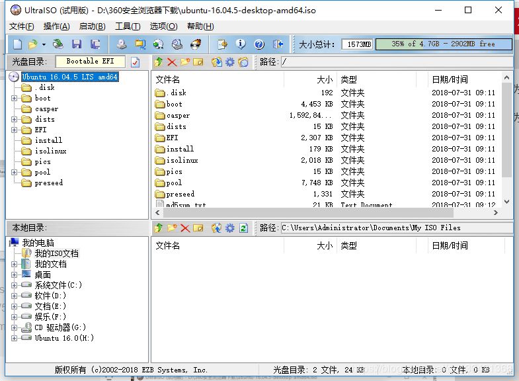Click the boot info checkmark icon
Screen dimensions: 519x381
[135, 62]
